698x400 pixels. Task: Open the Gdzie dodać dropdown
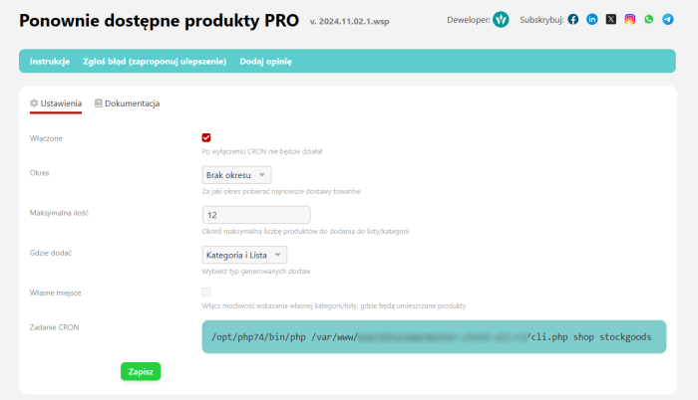click(x=244, y=255)
